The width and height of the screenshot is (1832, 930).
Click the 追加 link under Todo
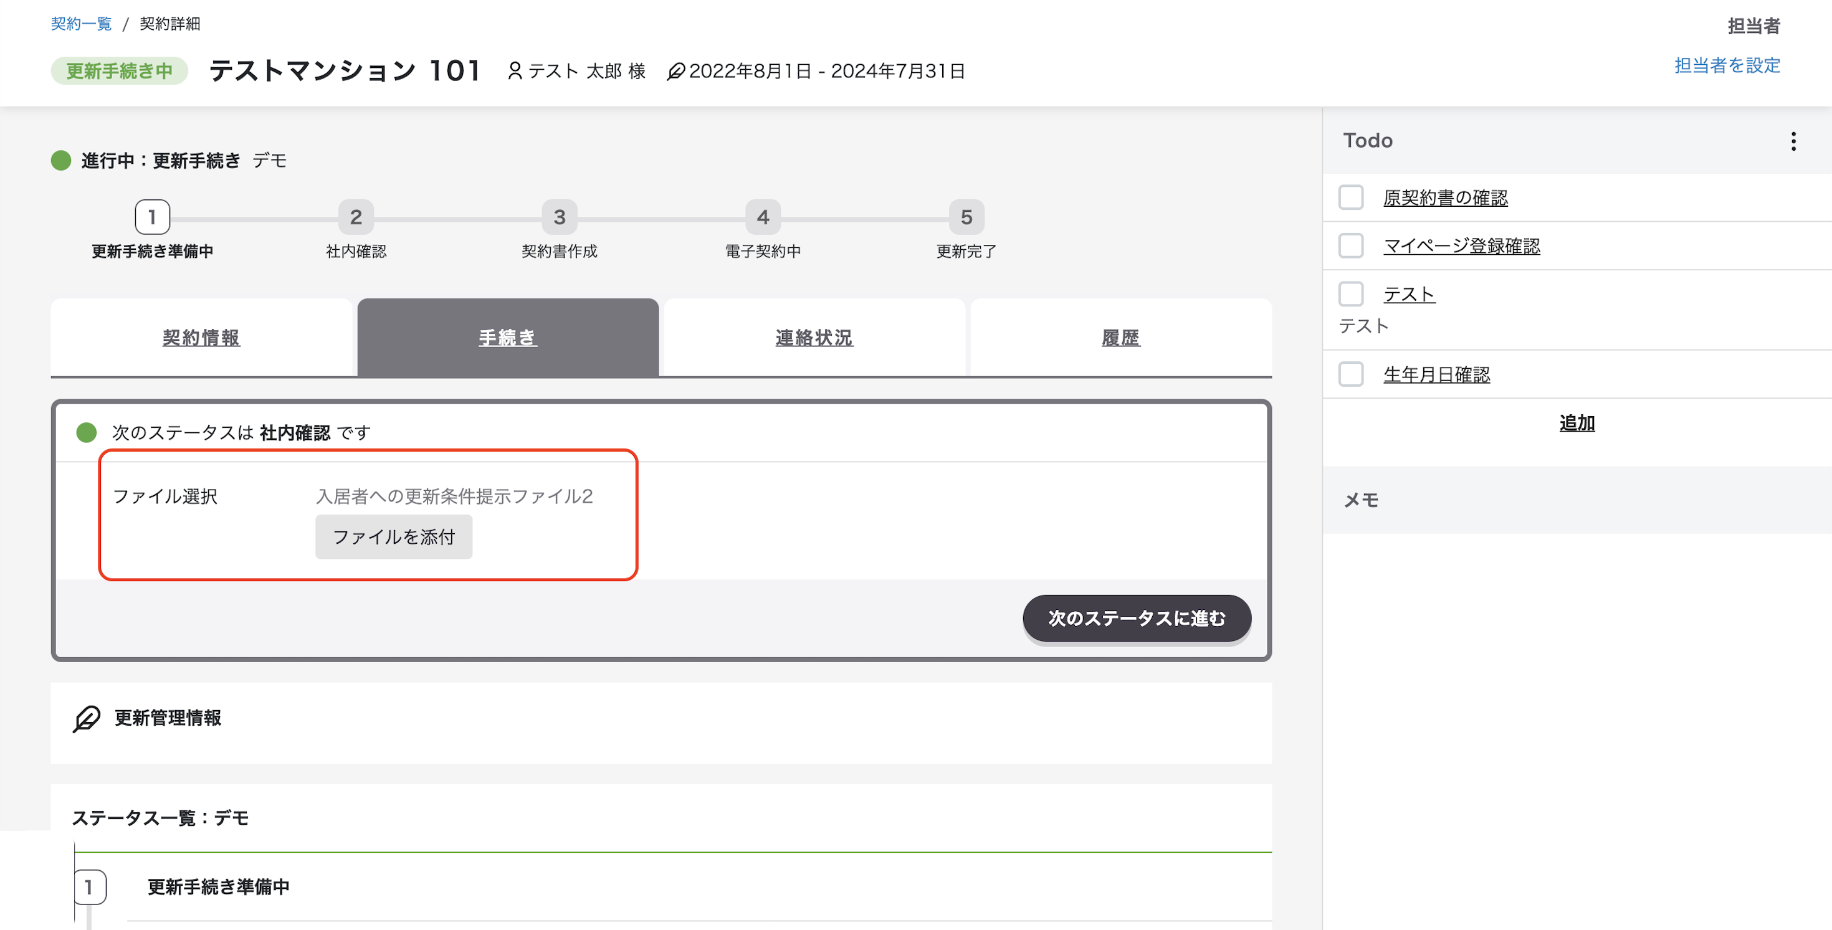1577,423
